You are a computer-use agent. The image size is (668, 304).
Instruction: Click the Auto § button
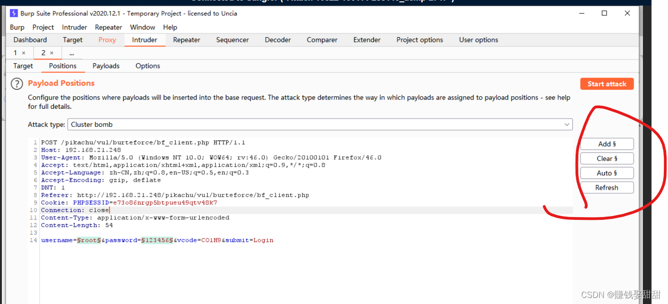coord(607,173)
